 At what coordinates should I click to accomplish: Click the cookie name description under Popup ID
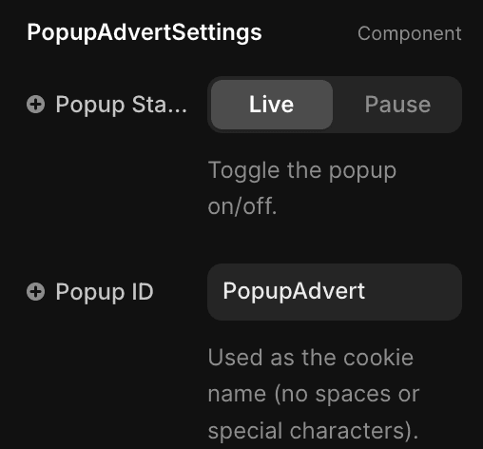click(314, 394)
